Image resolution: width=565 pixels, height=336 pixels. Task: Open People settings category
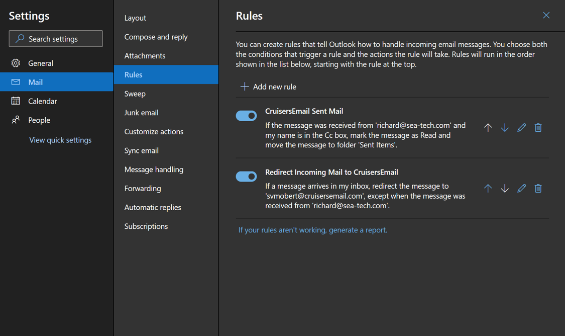[x=39, y=120]
